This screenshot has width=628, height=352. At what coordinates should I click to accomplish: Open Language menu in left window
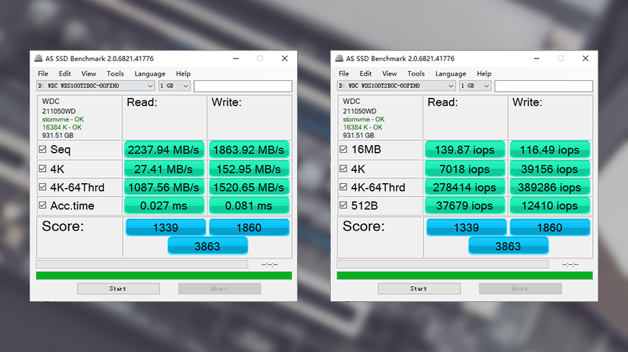pyautogui.click(x=150, y=73)
